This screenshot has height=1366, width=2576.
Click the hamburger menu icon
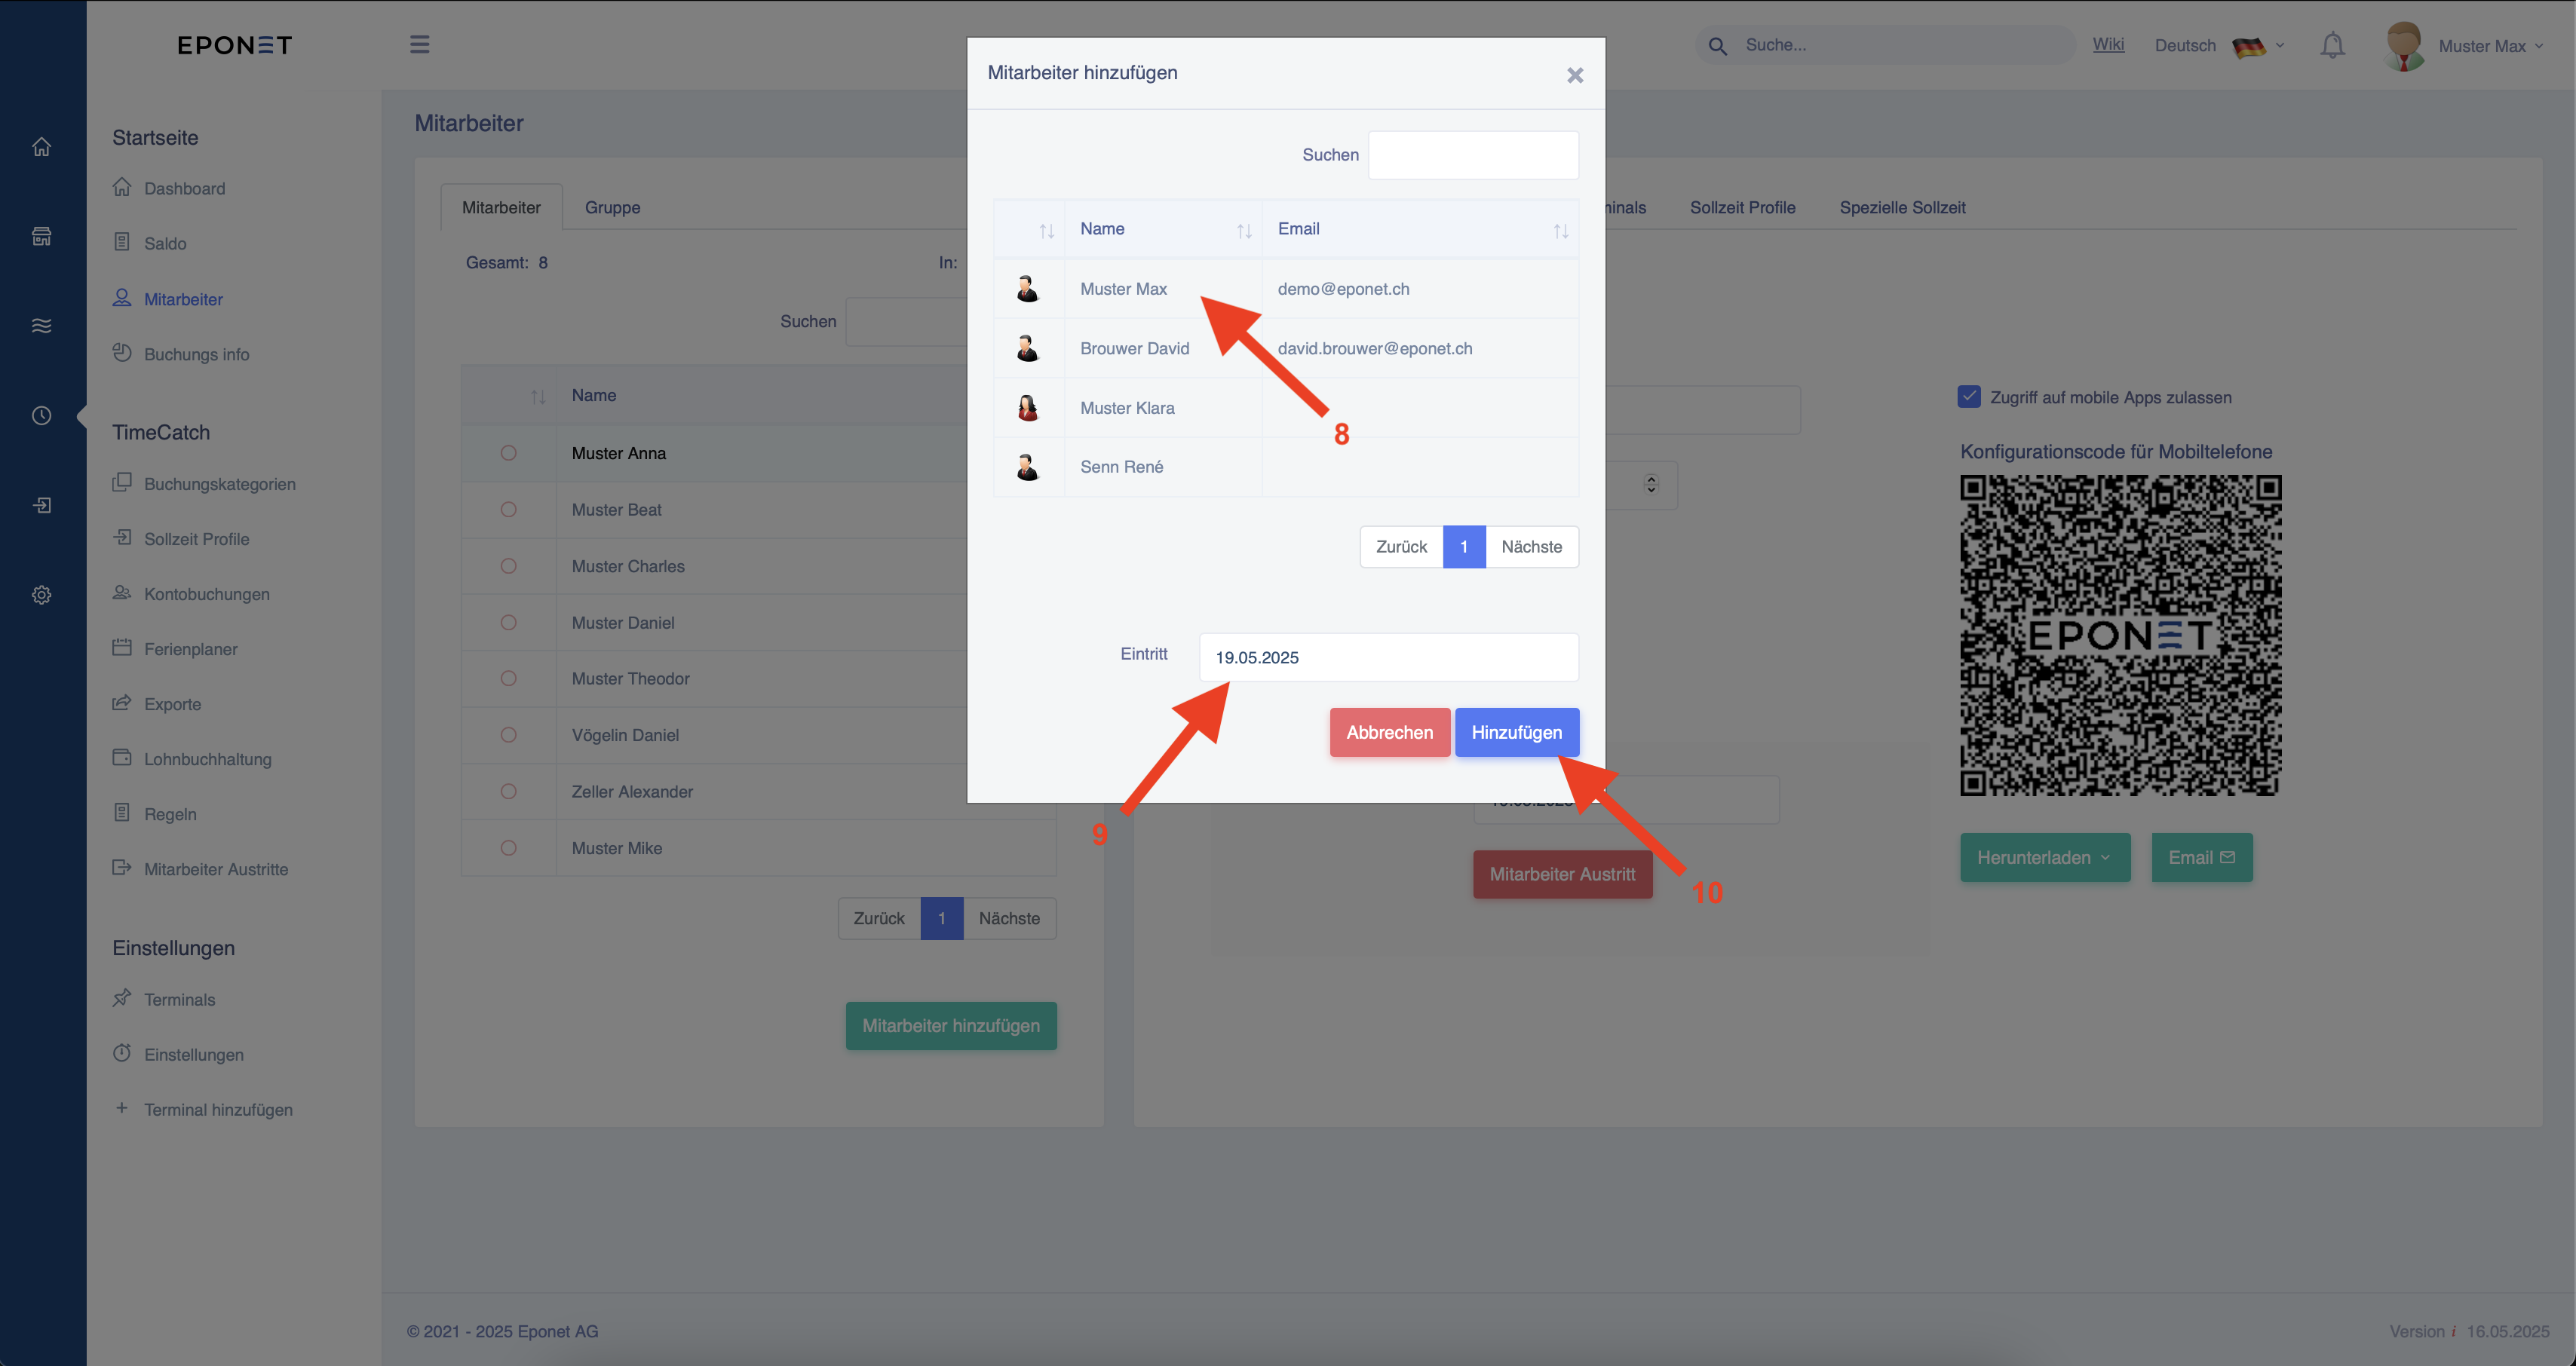[x=419, y=44]
